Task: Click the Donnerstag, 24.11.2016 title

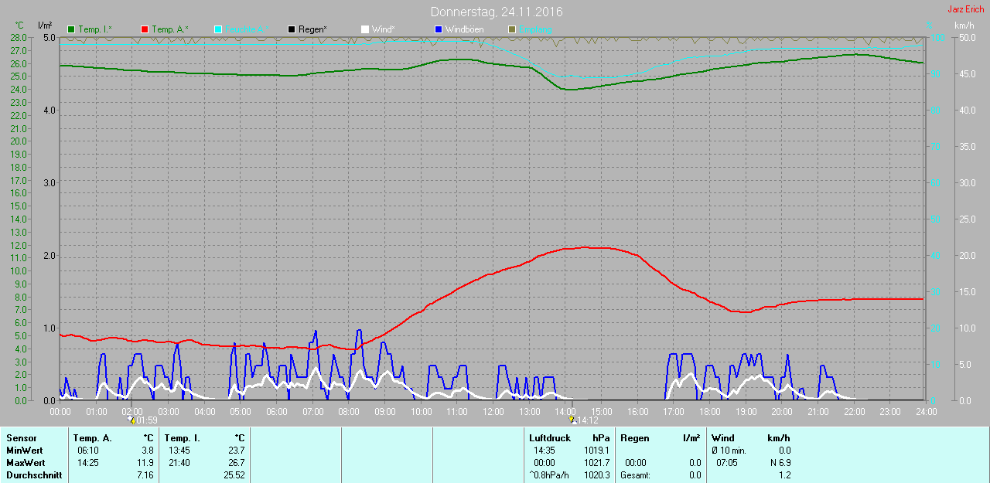Action: tap(497, 12)
